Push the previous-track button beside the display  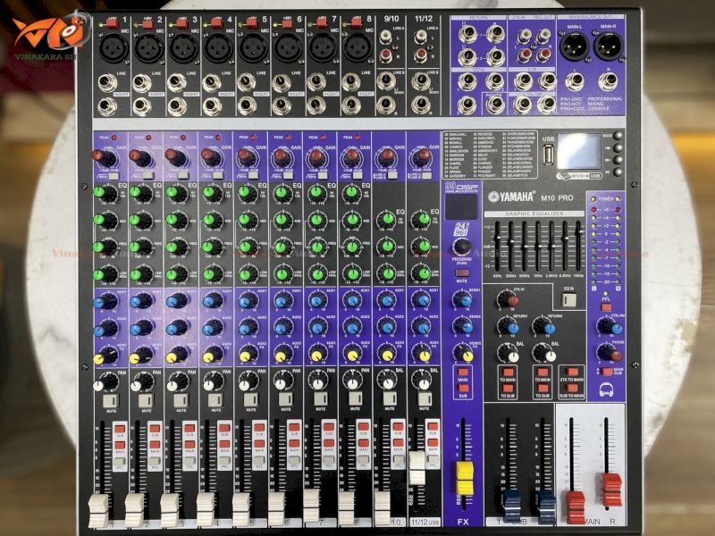tap(618, 147)
